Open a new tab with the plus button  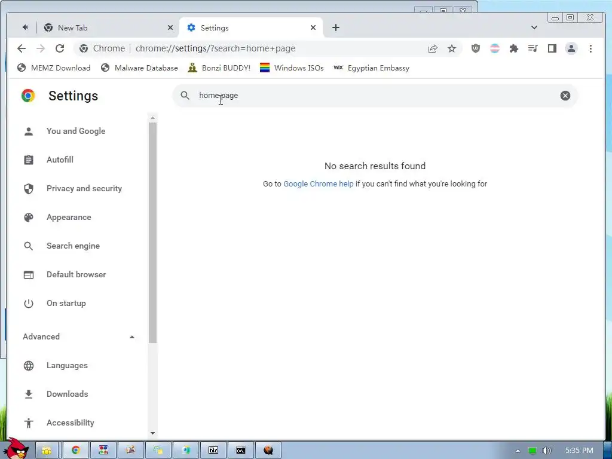coord(336,27)
